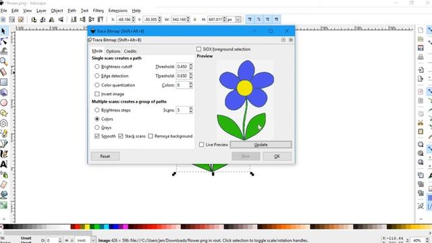Select the Gradient tool
Viewport: 432px width, 243px height.
pos(3,205)
